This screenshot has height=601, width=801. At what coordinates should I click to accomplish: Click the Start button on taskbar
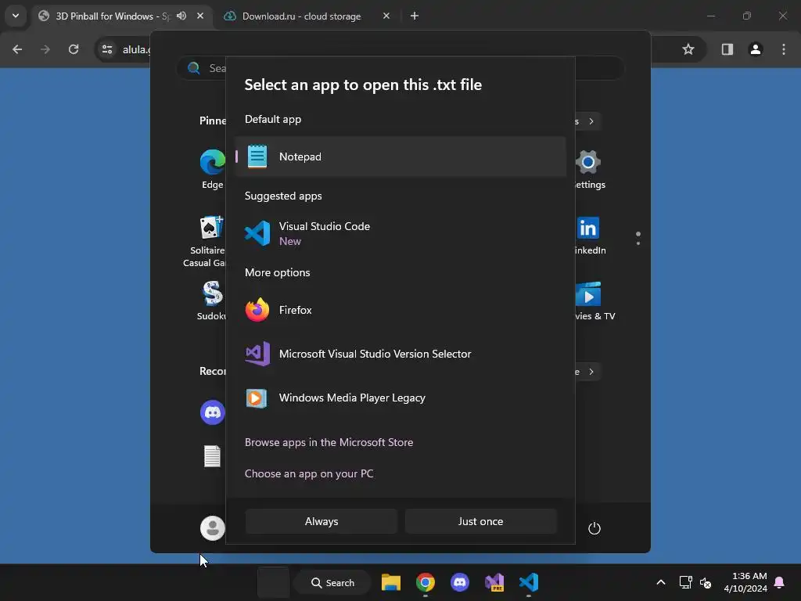[x=273, y=582]
